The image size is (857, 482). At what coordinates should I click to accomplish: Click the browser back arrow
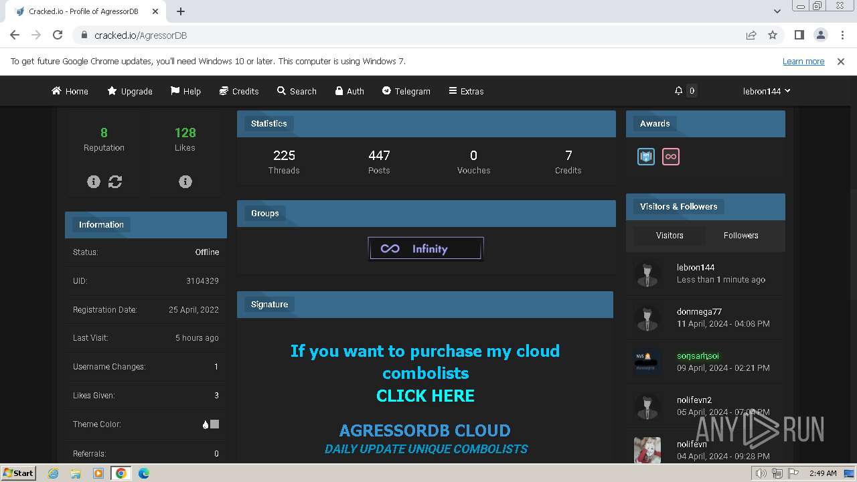(15, 35)
